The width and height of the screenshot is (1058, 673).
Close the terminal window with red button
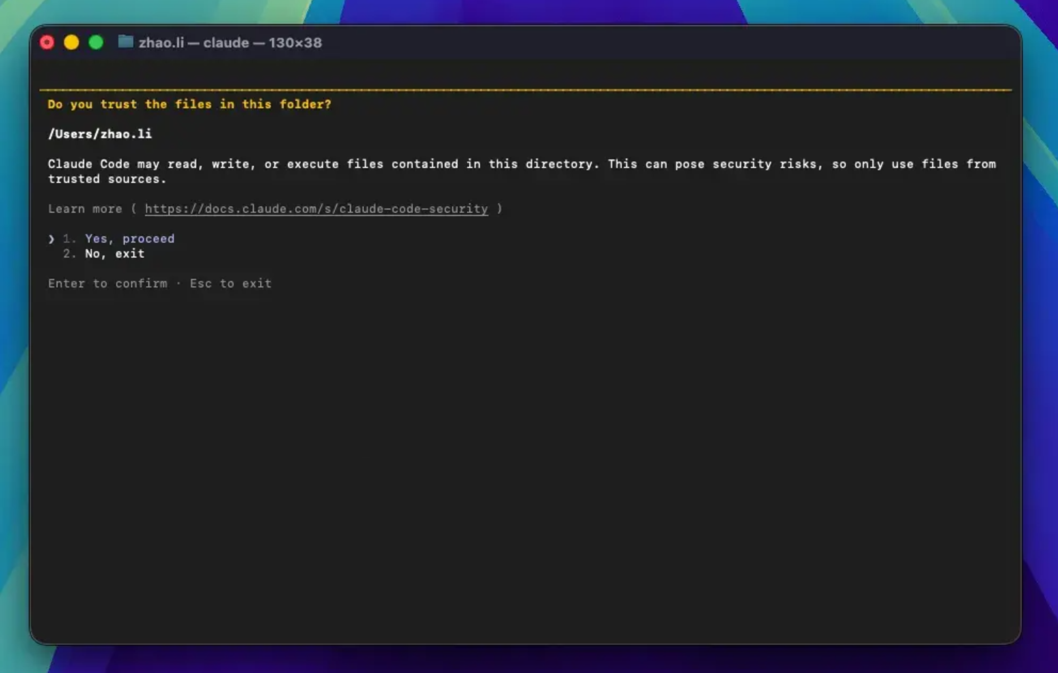point(47,43)
